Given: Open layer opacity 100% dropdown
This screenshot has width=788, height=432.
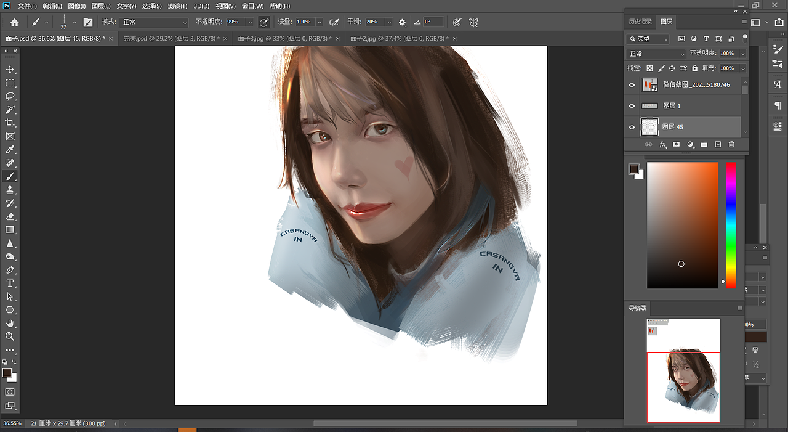Looking at the screenshot, I should point(742,54).
